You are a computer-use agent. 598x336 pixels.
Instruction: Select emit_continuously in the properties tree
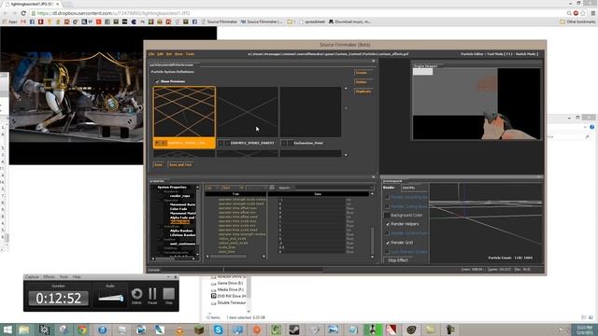[x=183, y=244]
